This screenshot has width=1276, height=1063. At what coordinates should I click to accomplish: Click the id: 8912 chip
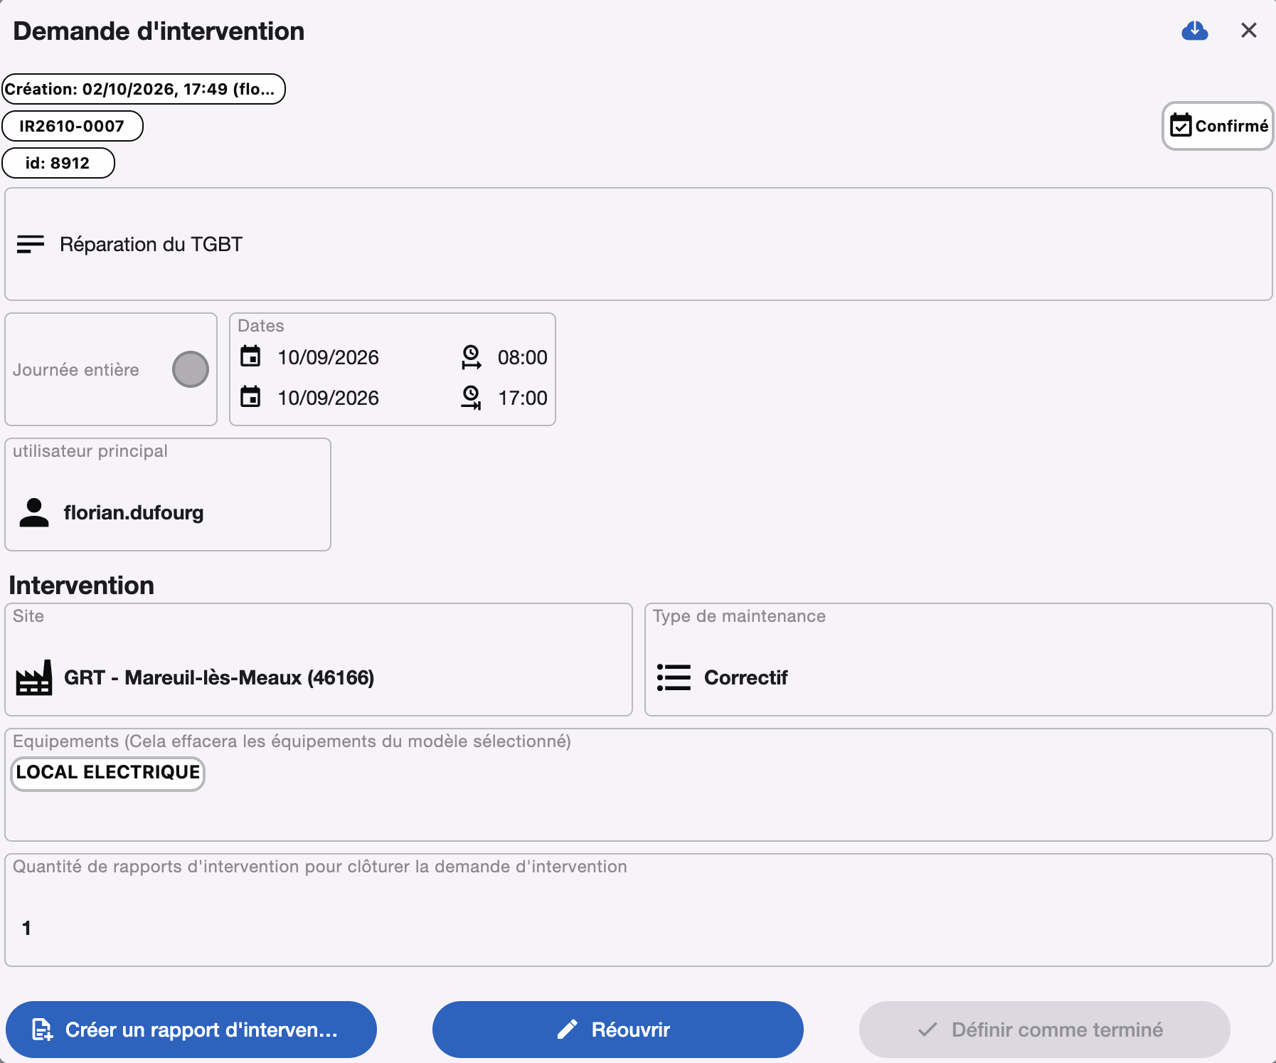[x=58, y=163]
